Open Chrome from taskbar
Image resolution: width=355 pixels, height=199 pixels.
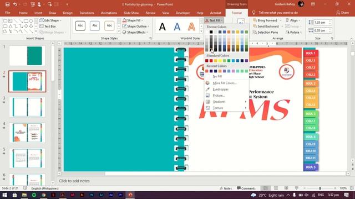click(44, 195)
